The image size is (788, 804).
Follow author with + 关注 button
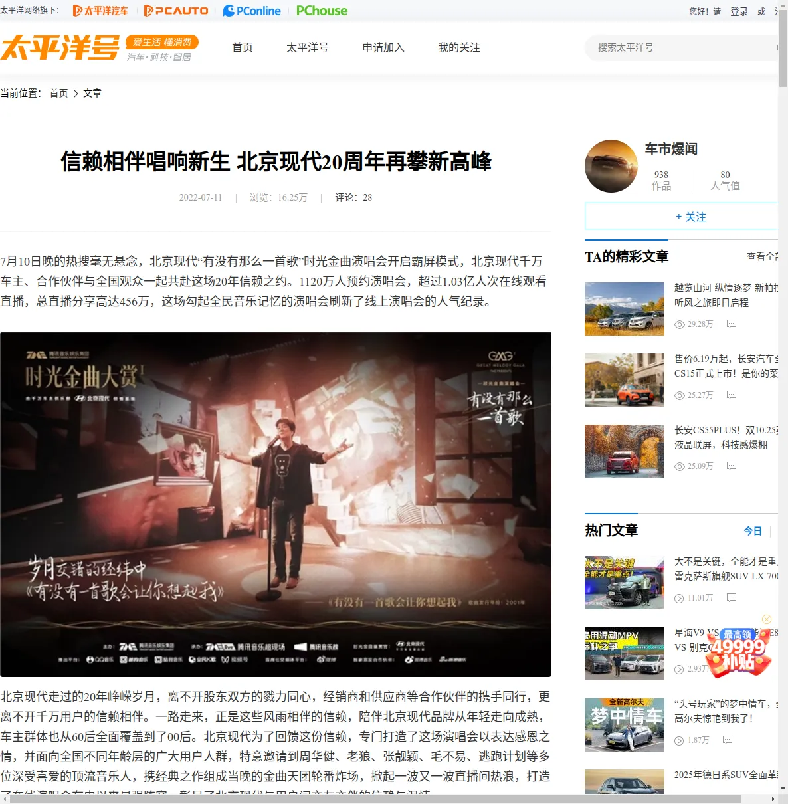point(682,217)
